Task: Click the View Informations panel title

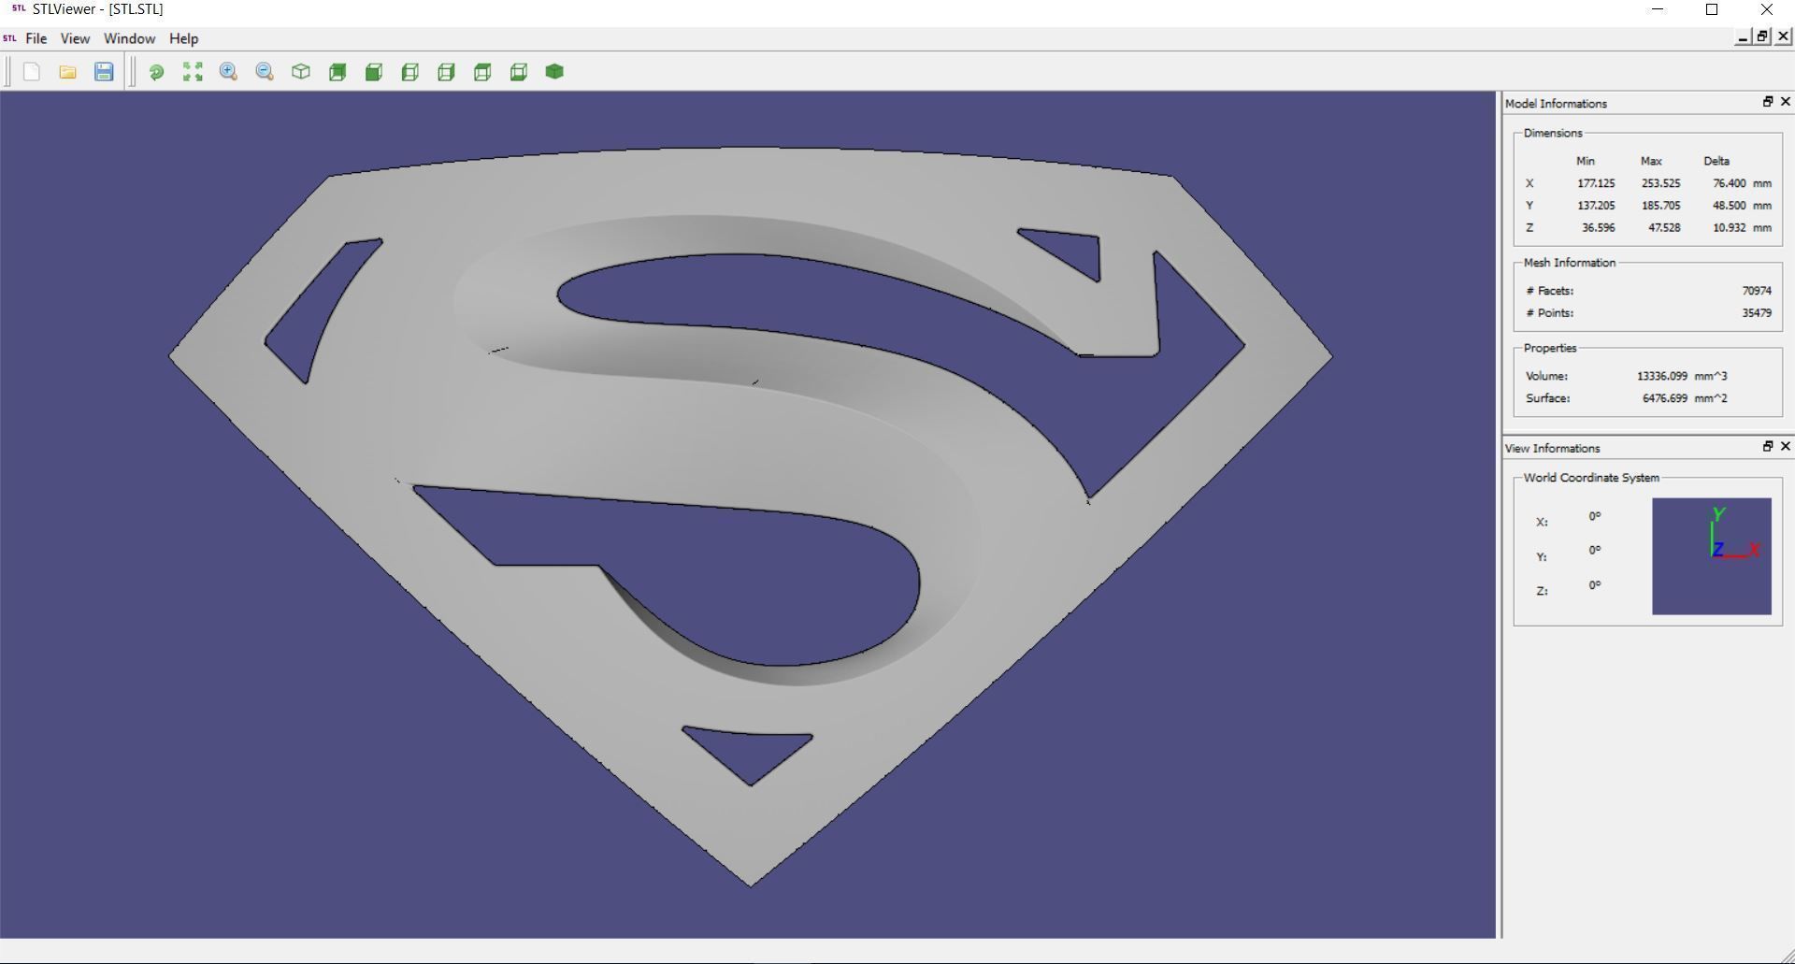Action: click(x=1552, y=449)
